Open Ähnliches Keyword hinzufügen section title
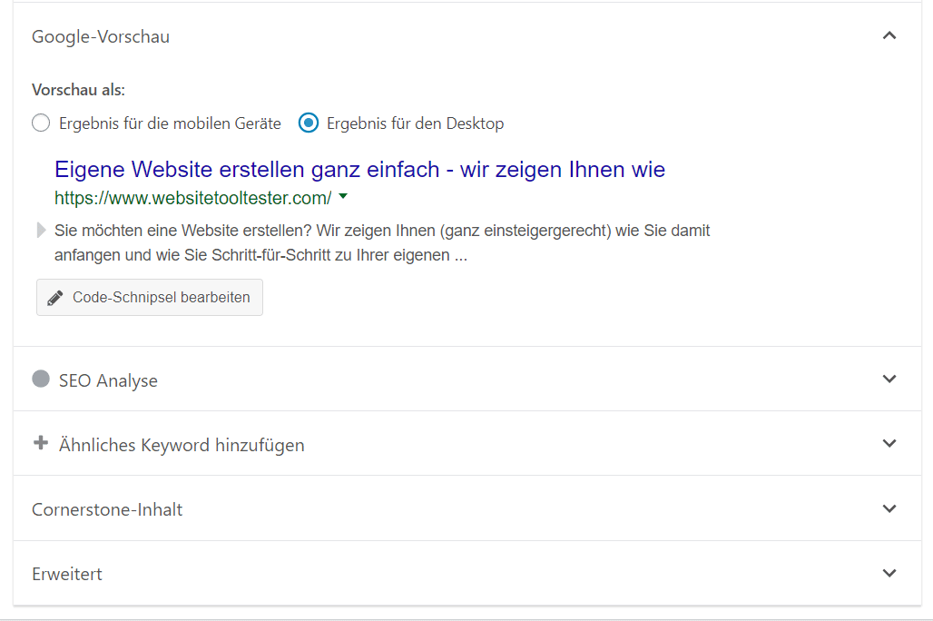This screenshot has width=933, height=621. tap(182, 445)
